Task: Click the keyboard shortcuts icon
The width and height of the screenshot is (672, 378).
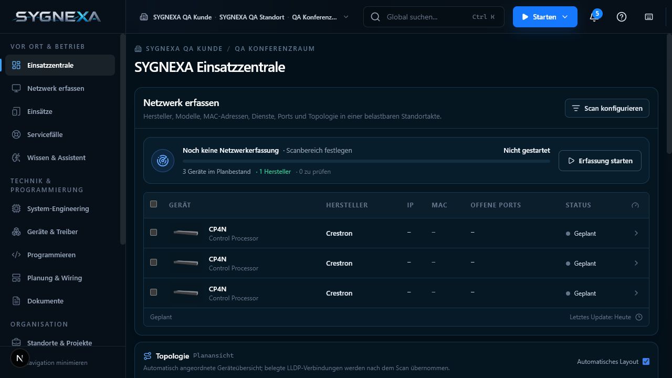Action: pos(649,17)
